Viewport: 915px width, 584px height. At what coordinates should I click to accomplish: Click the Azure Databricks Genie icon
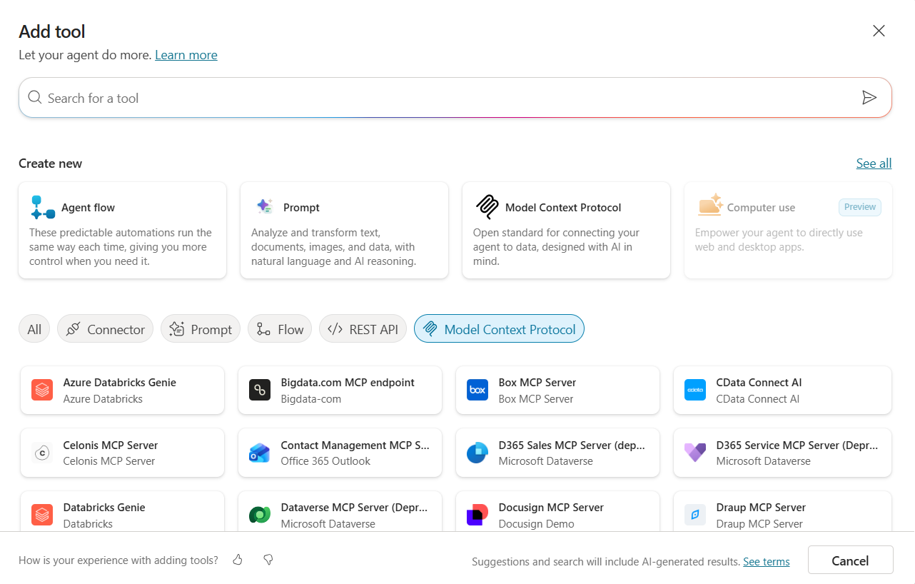42,391
